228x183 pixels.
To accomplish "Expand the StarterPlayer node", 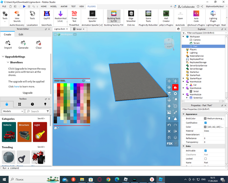I will click(x=183, y=78).
